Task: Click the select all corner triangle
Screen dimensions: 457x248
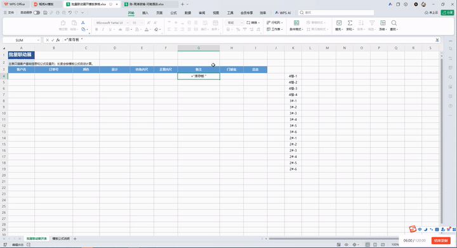Action: (4, 48)
